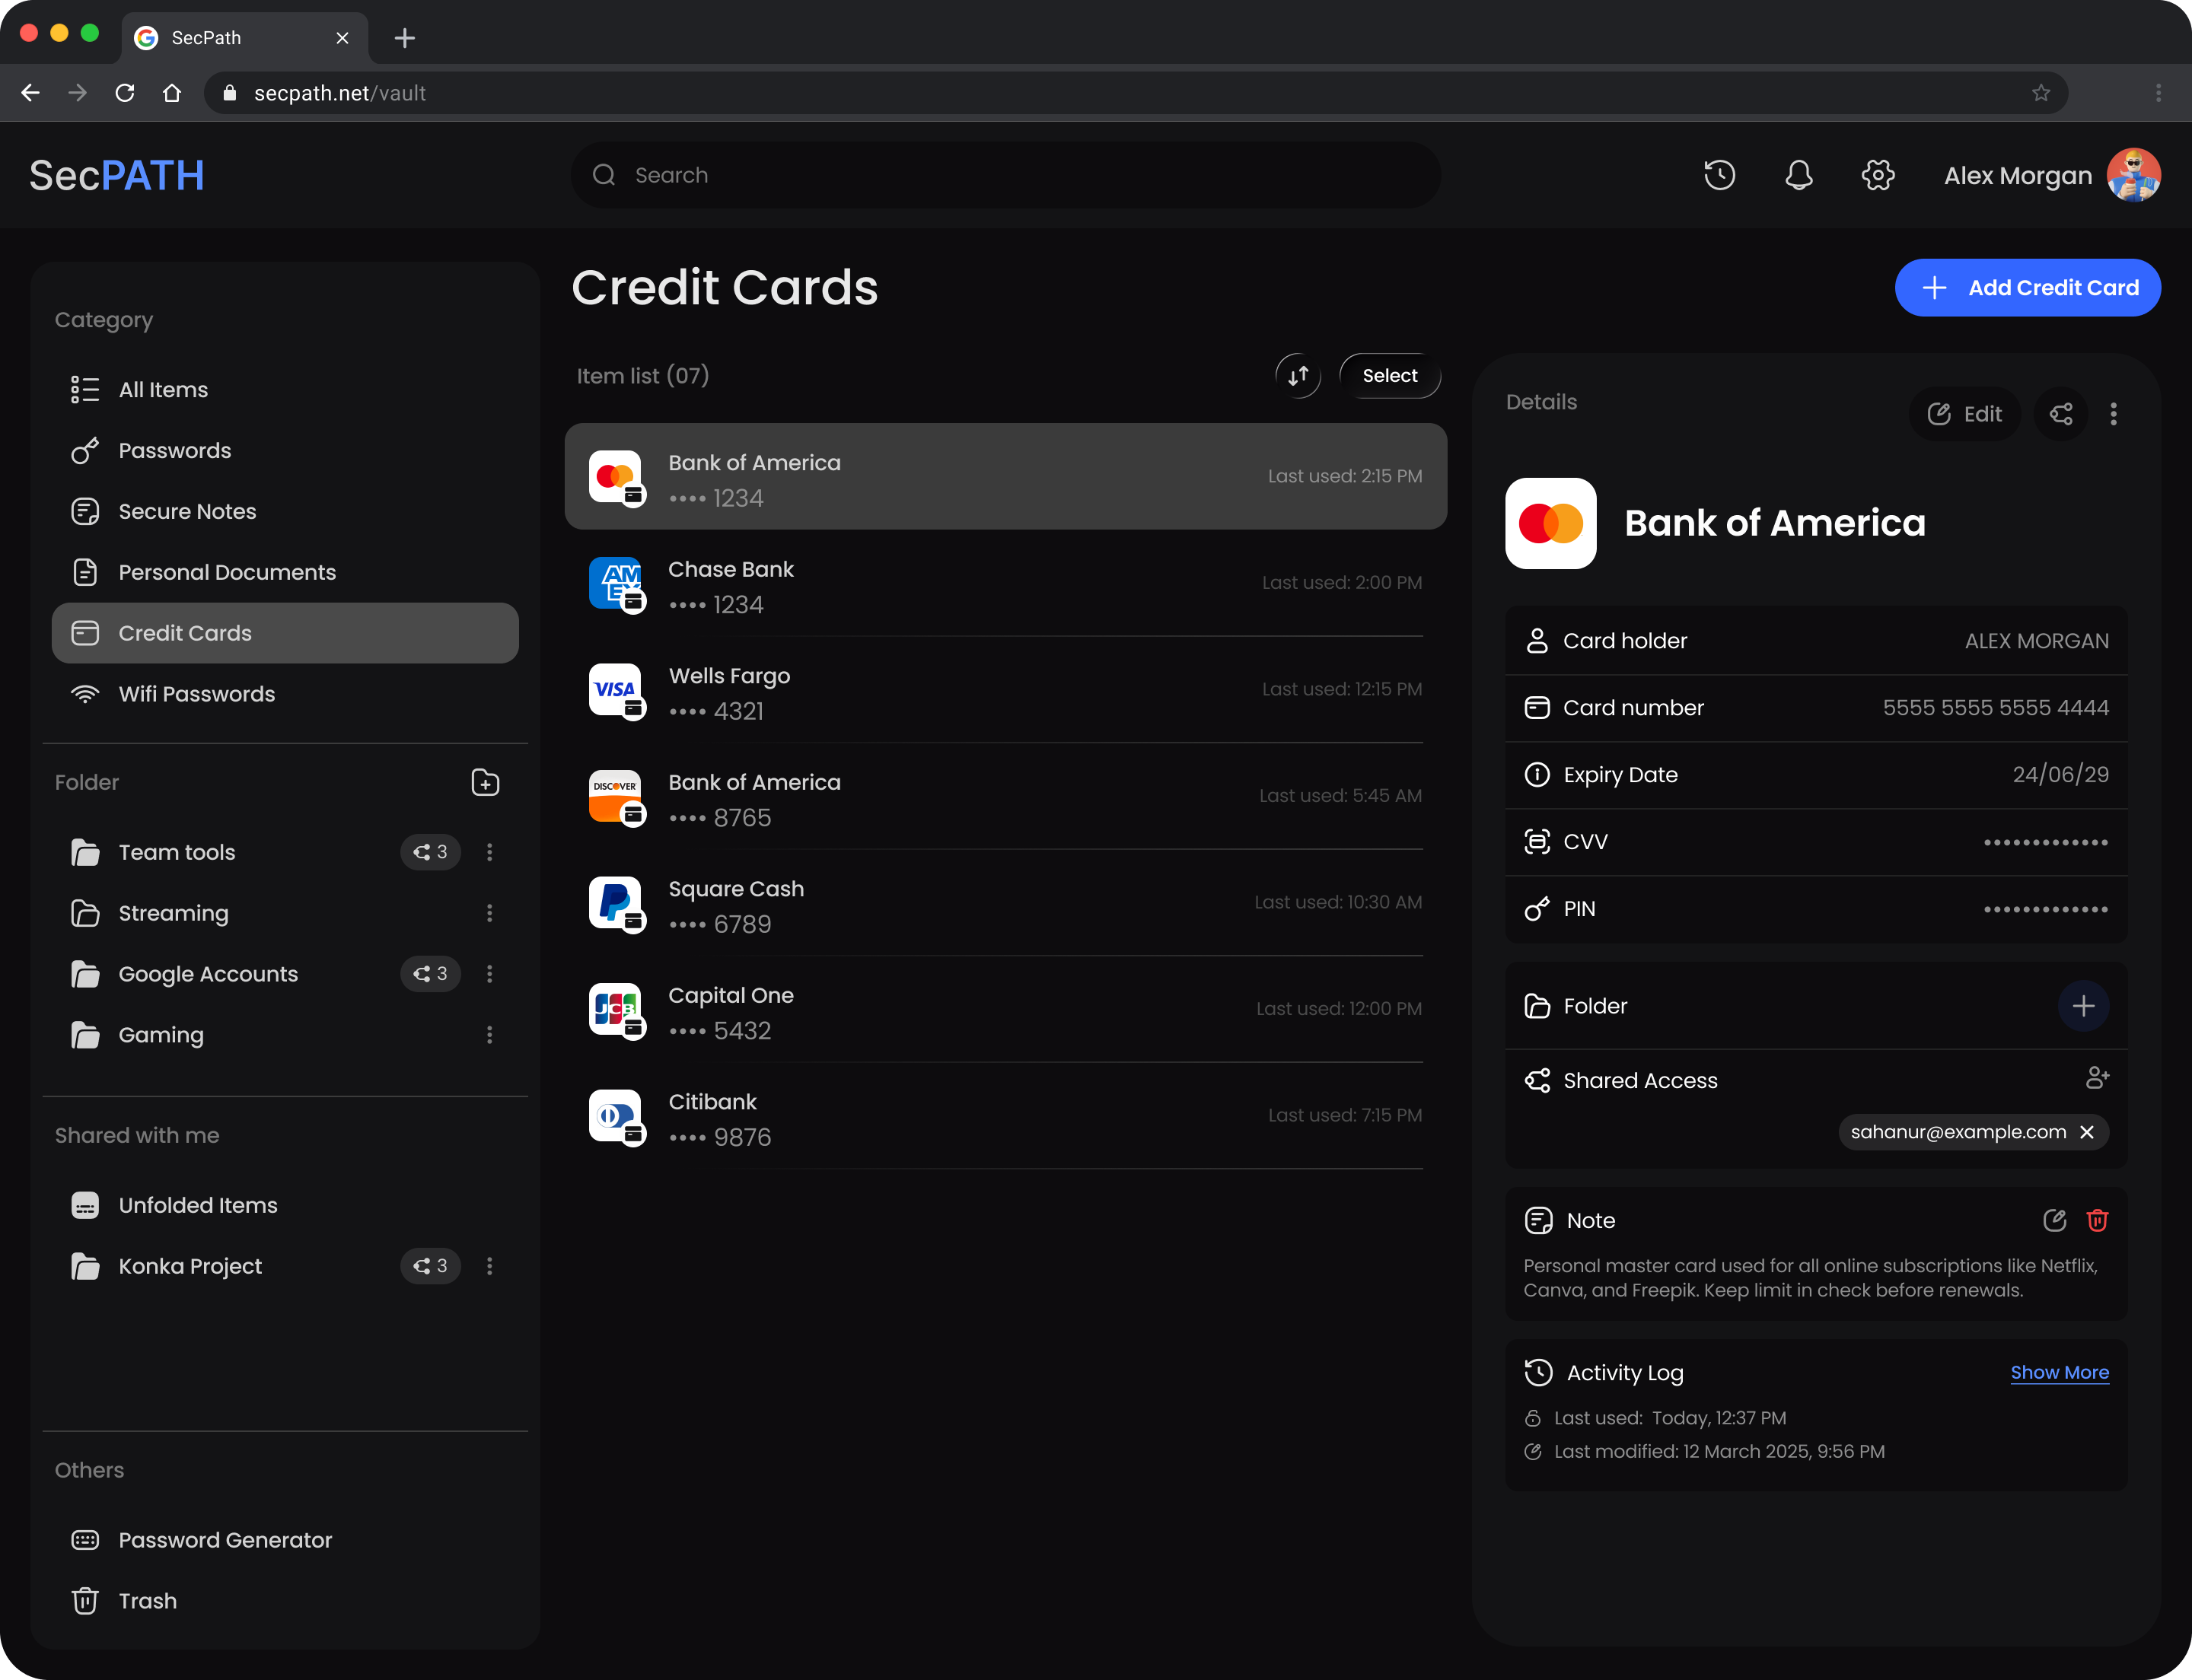Open settings gear in header
The height and width of the screenshot is (1680, 2192).
coord(1878,175)
